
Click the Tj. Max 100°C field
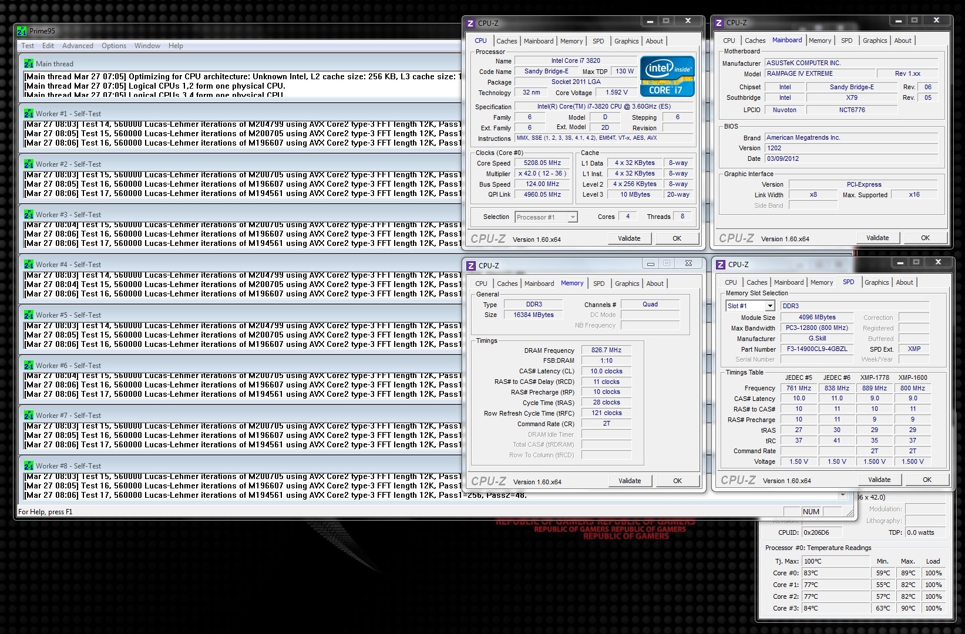[x=836, y=561]
